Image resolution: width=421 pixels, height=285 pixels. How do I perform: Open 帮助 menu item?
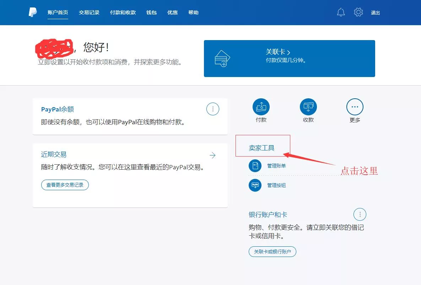click(x=193, y=13)
